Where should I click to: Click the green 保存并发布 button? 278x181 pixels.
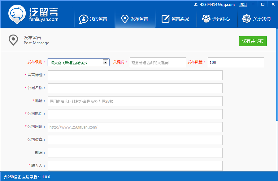pyautogui.click(x=253, y=41)
